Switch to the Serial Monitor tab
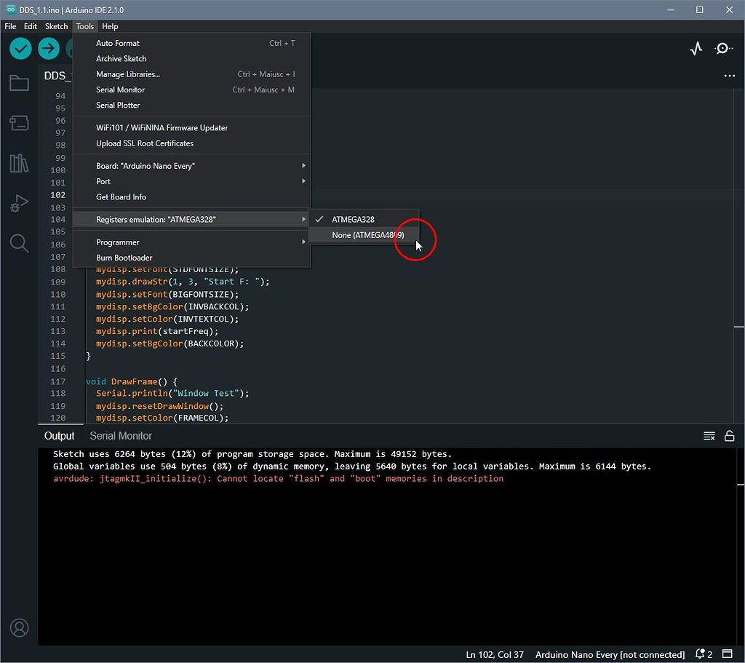 [121, 435]
